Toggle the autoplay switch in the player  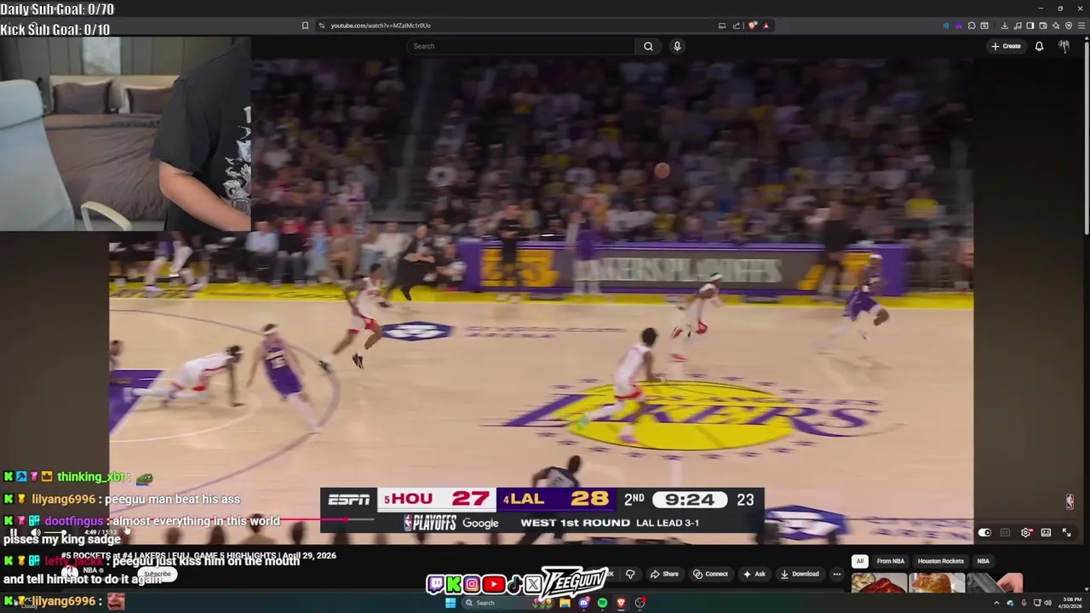pos(984,532)
